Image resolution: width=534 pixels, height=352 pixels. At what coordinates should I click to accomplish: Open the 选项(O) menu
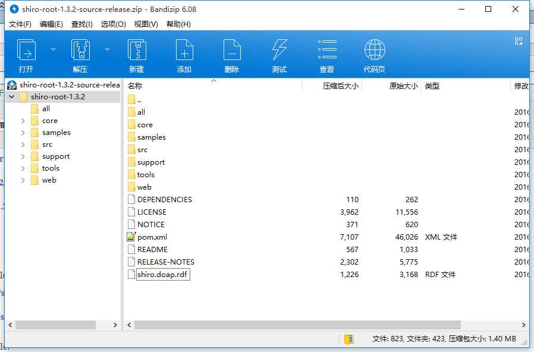point(114,24)
